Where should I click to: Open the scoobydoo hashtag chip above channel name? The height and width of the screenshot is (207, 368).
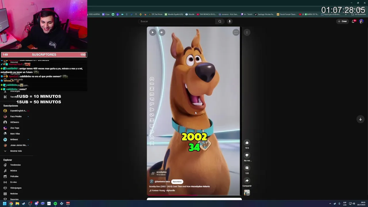[159, 173]
